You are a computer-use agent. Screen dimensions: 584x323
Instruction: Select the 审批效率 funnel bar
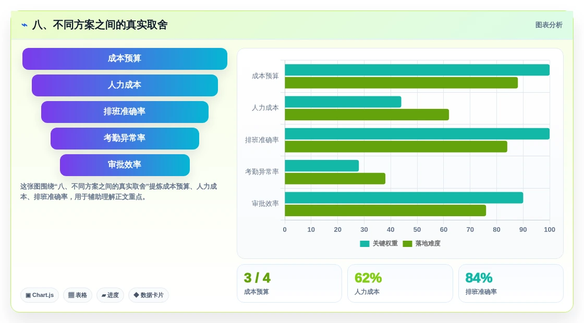pos(125,165)
